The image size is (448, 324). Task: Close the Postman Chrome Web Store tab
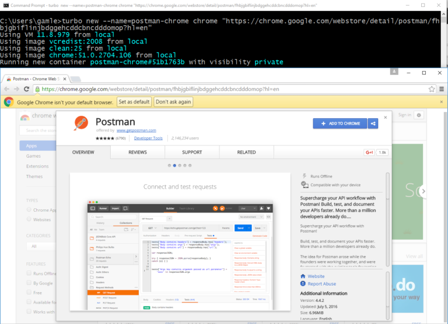65,79
